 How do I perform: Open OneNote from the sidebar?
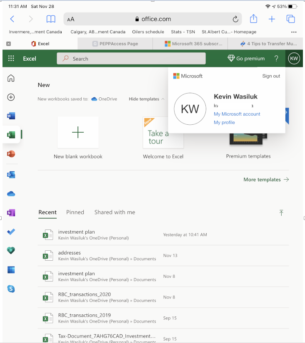[11, 212]
